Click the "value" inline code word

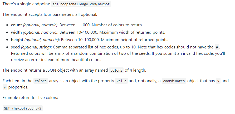click(121, 81)
